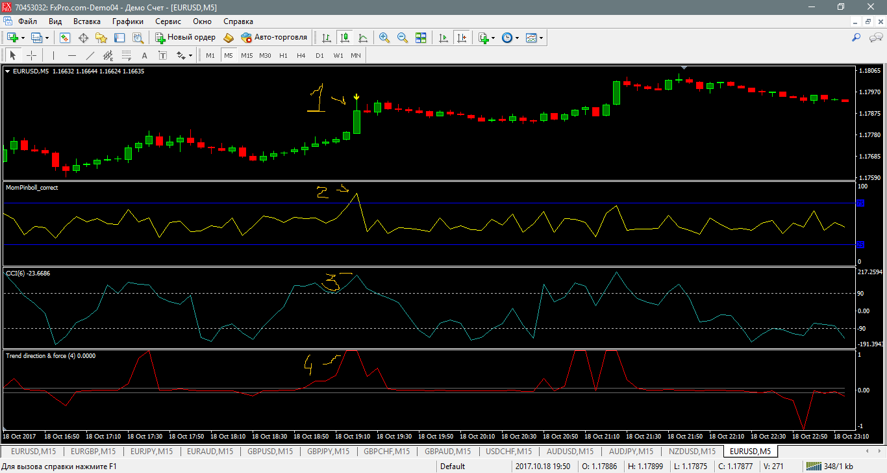Screen dimensions: 887x473
Task: Draw an equidistant channel
Action: (108, 55)
